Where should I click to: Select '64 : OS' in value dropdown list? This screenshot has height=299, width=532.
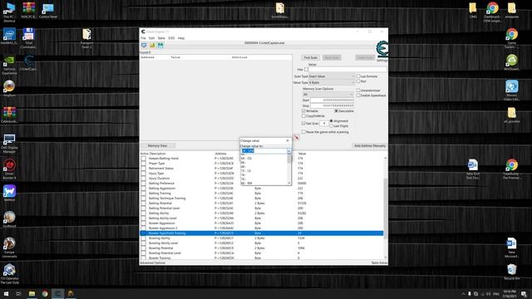pyautogui.click(x=264, y=159)
